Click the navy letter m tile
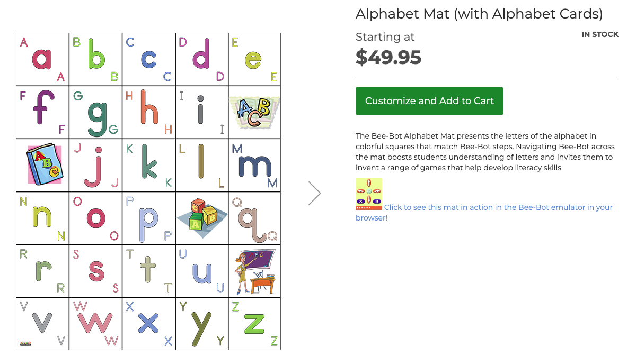 click(254, 165)
